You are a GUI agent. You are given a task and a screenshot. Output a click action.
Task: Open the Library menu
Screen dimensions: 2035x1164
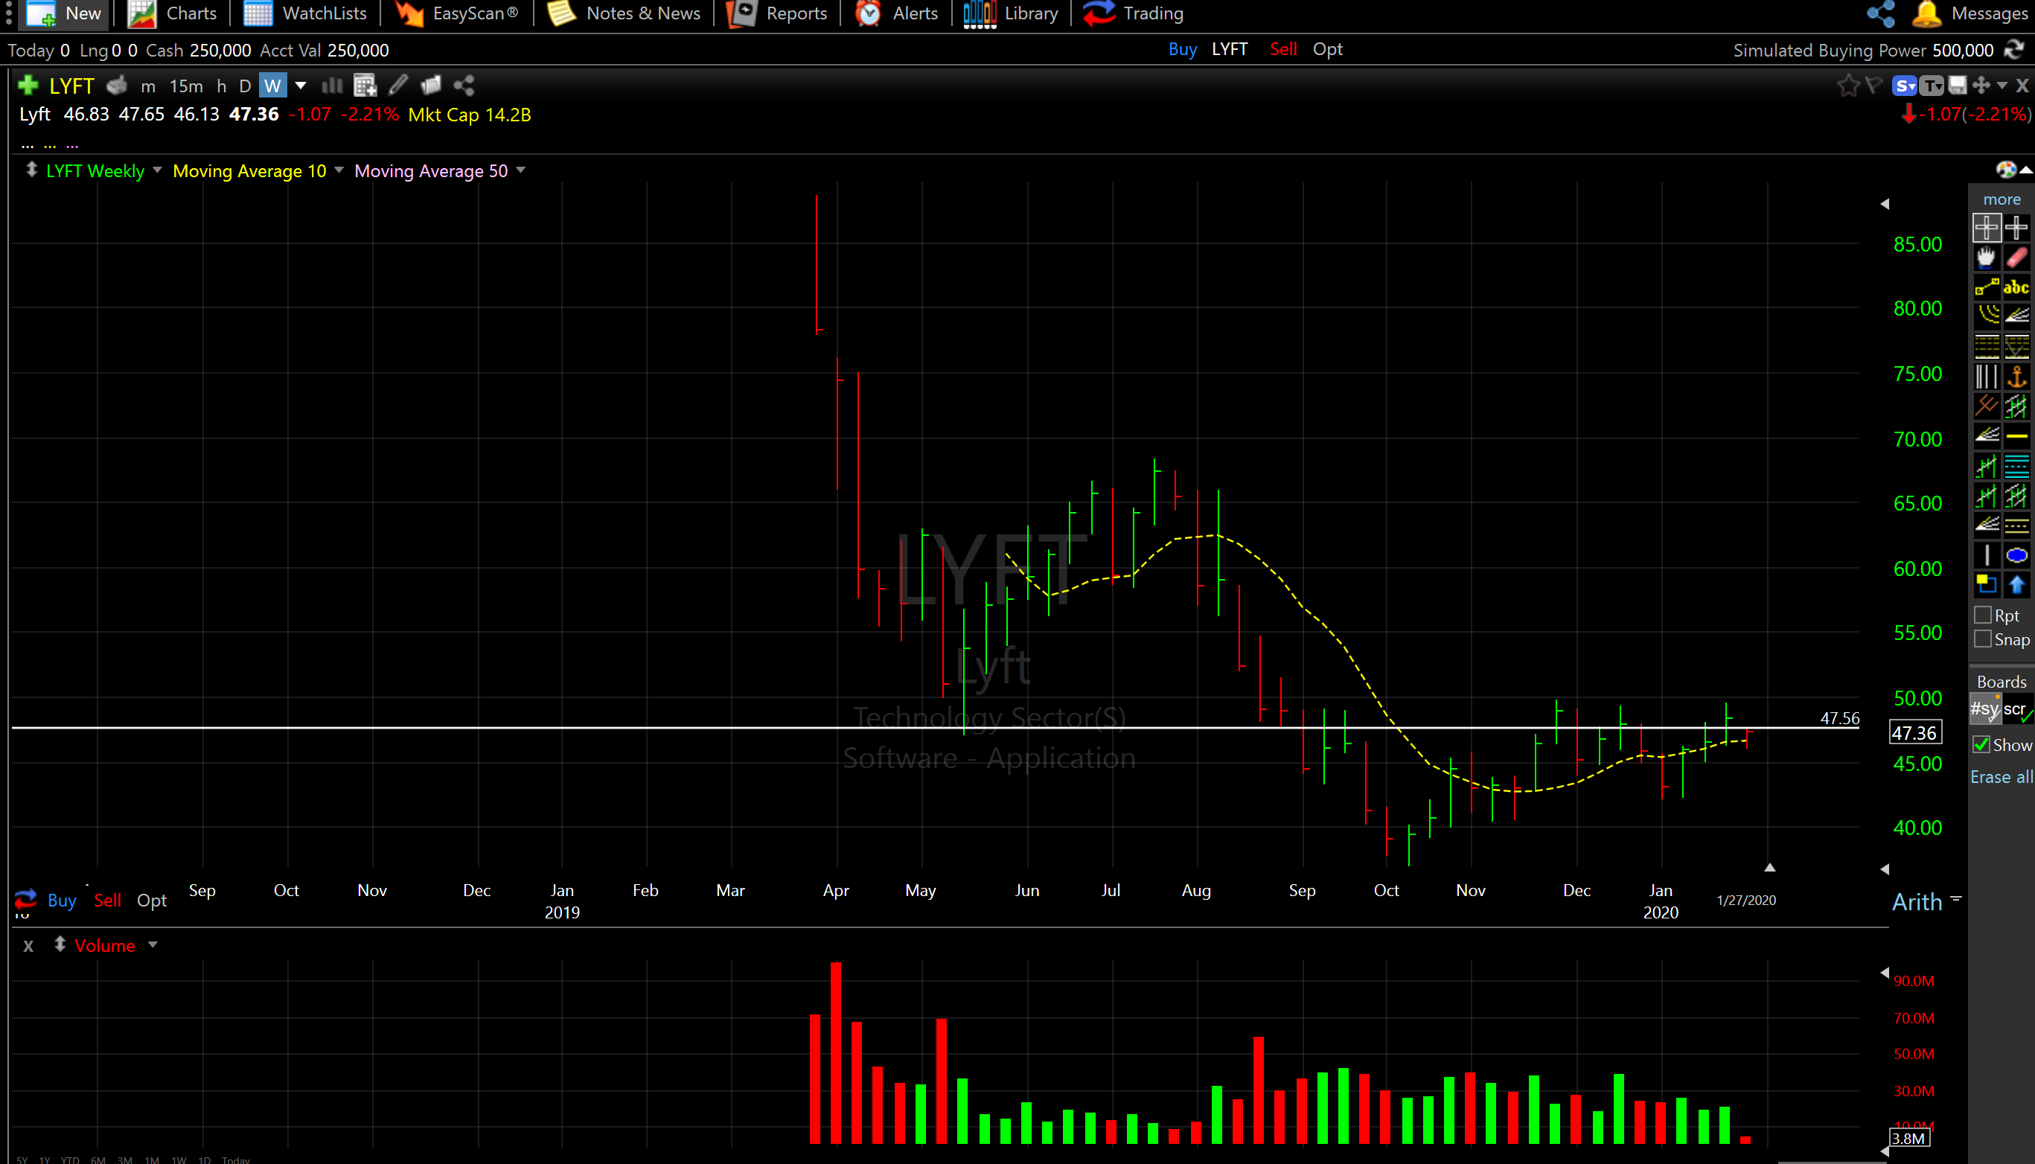(1010, 13)
